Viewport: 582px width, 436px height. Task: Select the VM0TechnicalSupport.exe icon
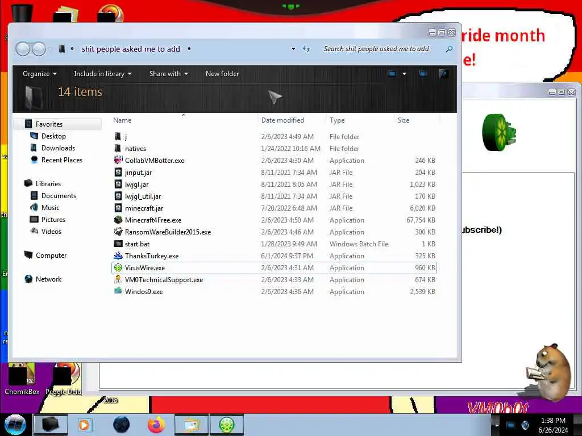point(118,279)
